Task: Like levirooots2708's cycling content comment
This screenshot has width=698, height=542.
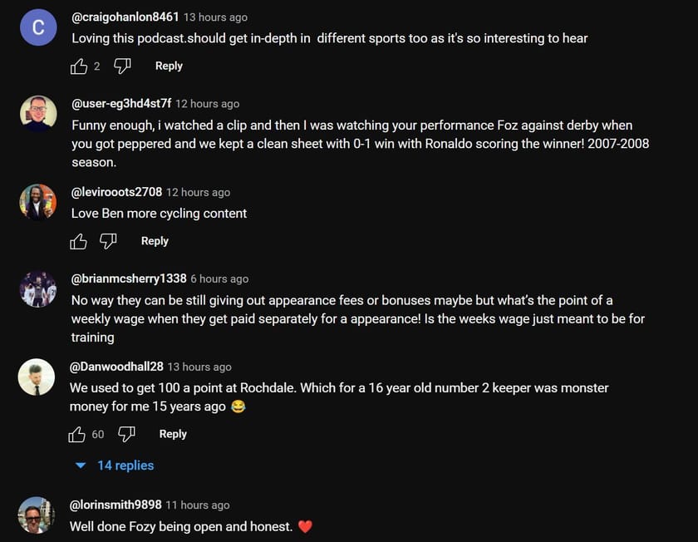Action: coord(79,241)
